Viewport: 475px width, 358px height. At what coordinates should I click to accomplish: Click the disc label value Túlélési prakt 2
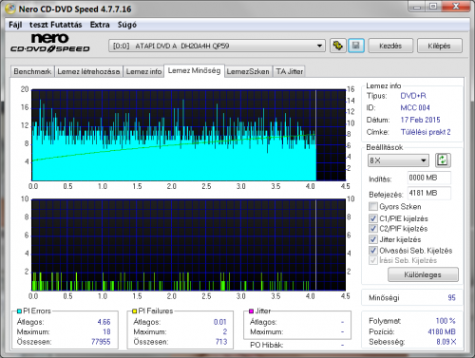coord(426,132)
